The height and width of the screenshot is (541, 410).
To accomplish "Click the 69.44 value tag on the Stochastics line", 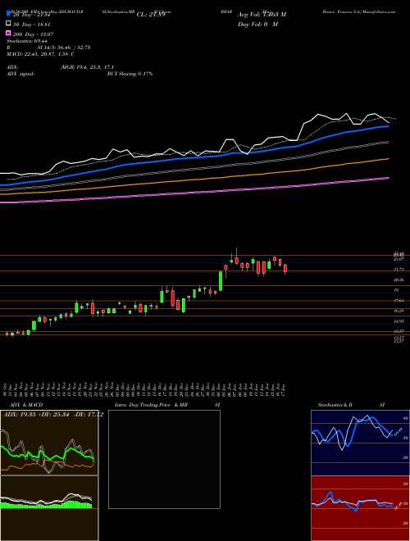I will pyautogui.click(x=398, y=431).
